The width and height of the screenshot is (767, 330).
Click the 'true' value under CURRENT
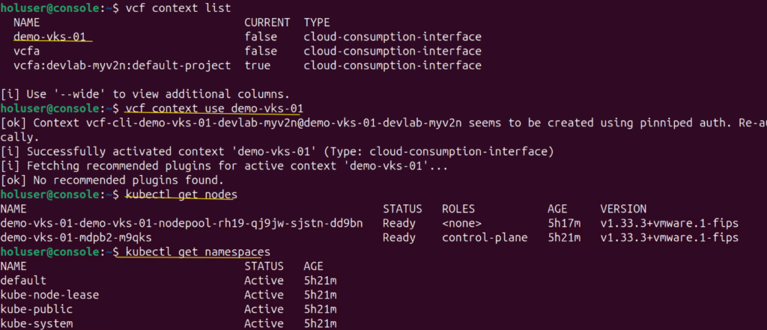[x=258, y=66]
